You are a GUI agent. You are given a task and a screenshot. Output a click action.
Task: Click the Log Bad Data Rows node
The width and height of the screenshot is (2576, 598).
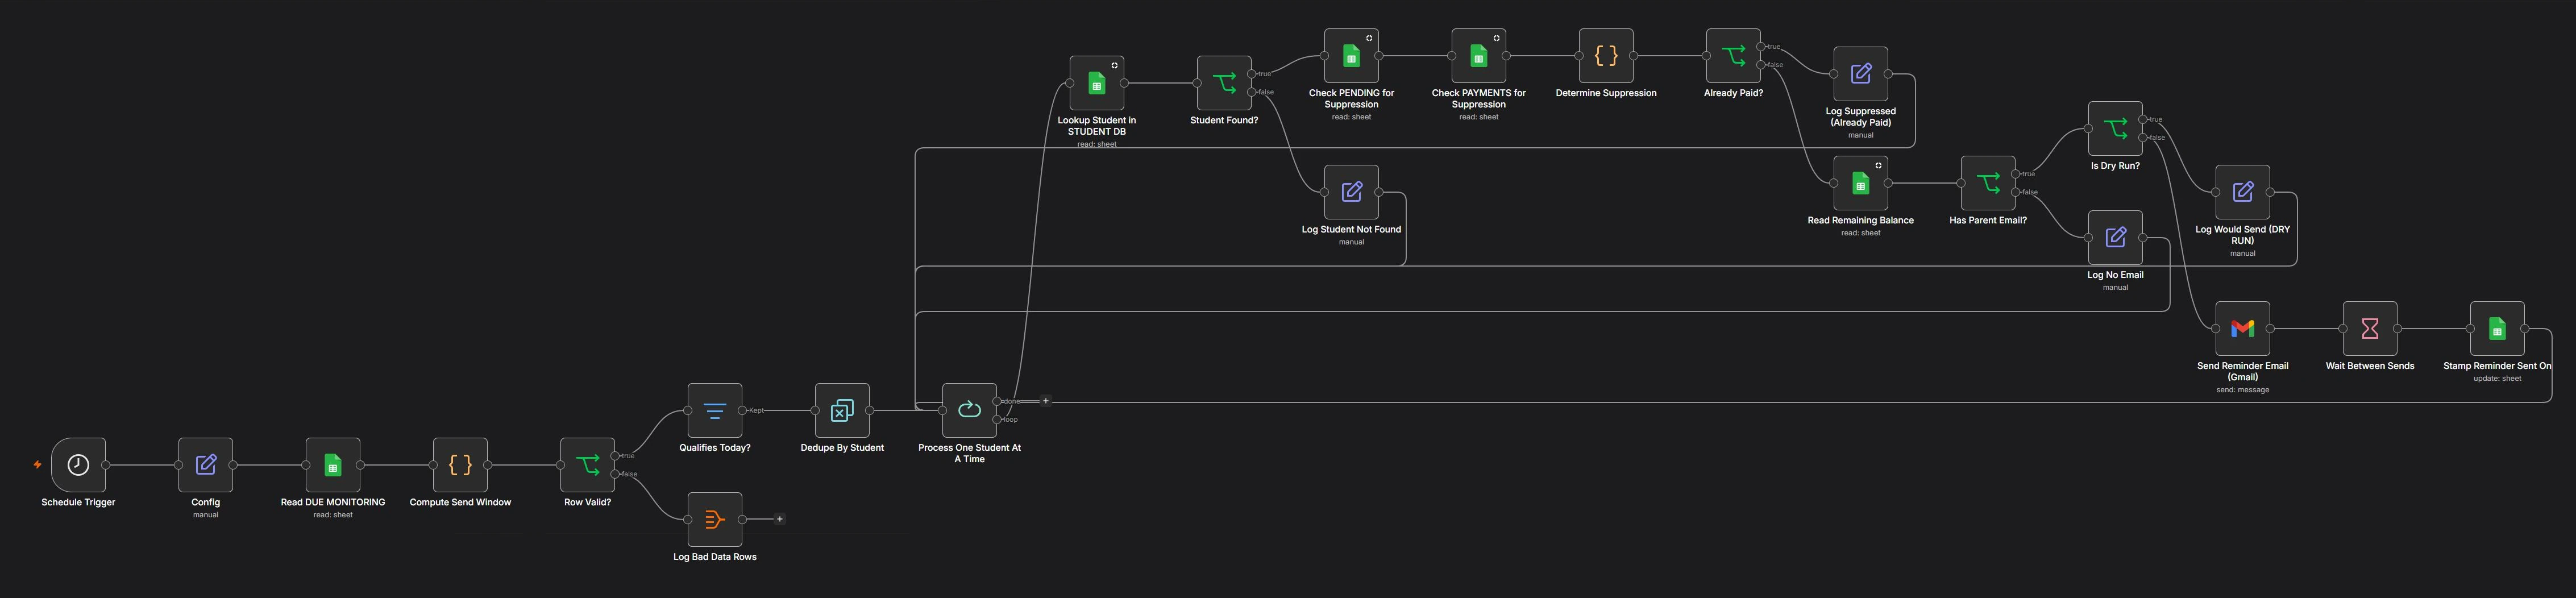[715, 519]
